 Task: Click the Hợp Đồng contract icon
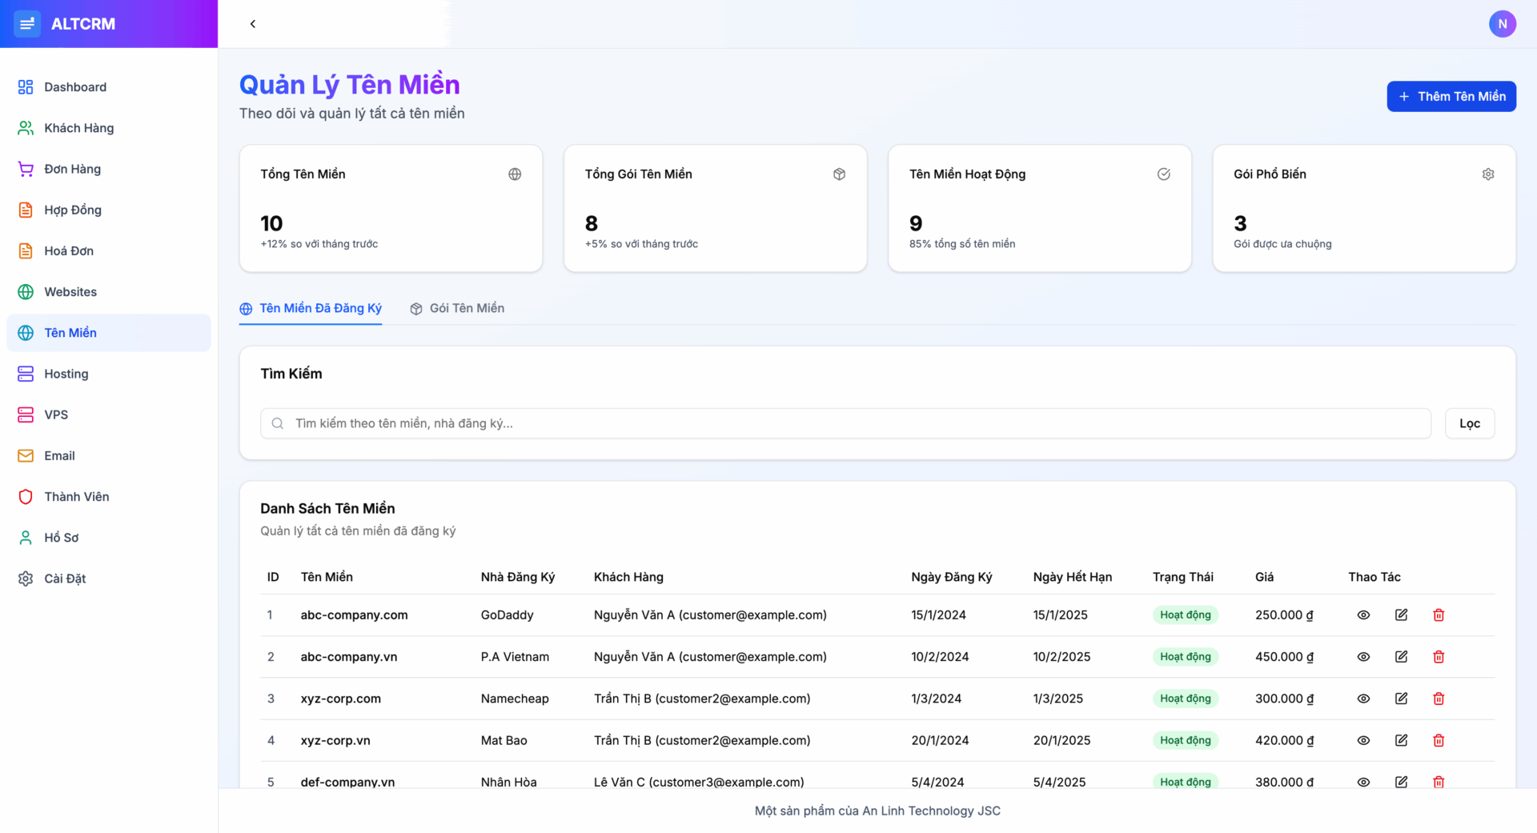point(25,210)
